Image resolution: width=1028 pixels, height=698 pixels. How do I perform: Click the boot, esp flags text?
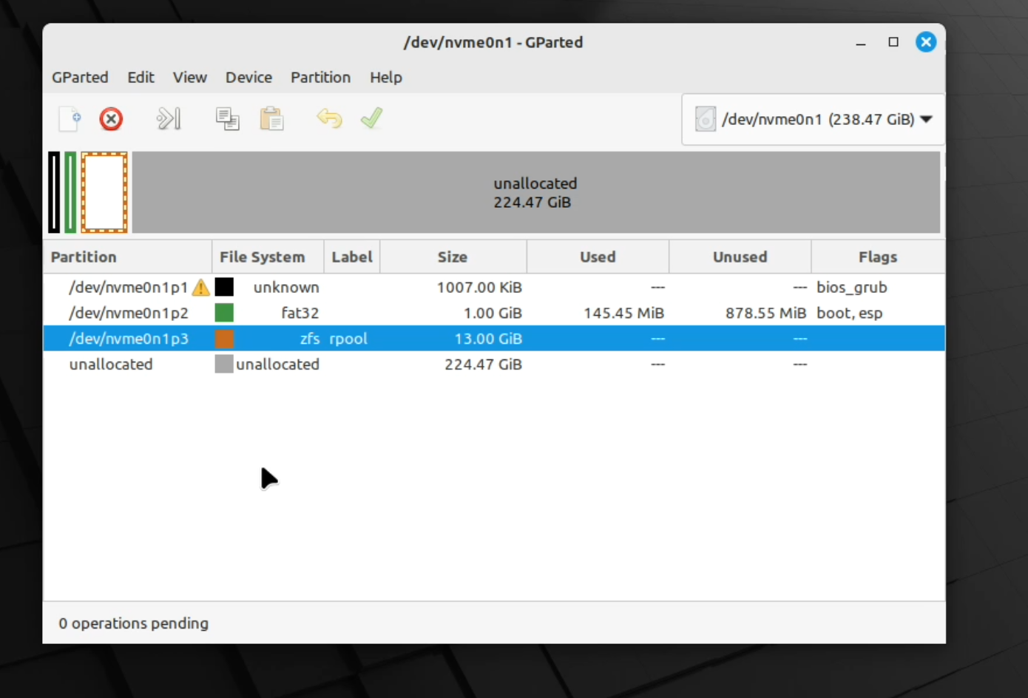click(x=849, y=313)
